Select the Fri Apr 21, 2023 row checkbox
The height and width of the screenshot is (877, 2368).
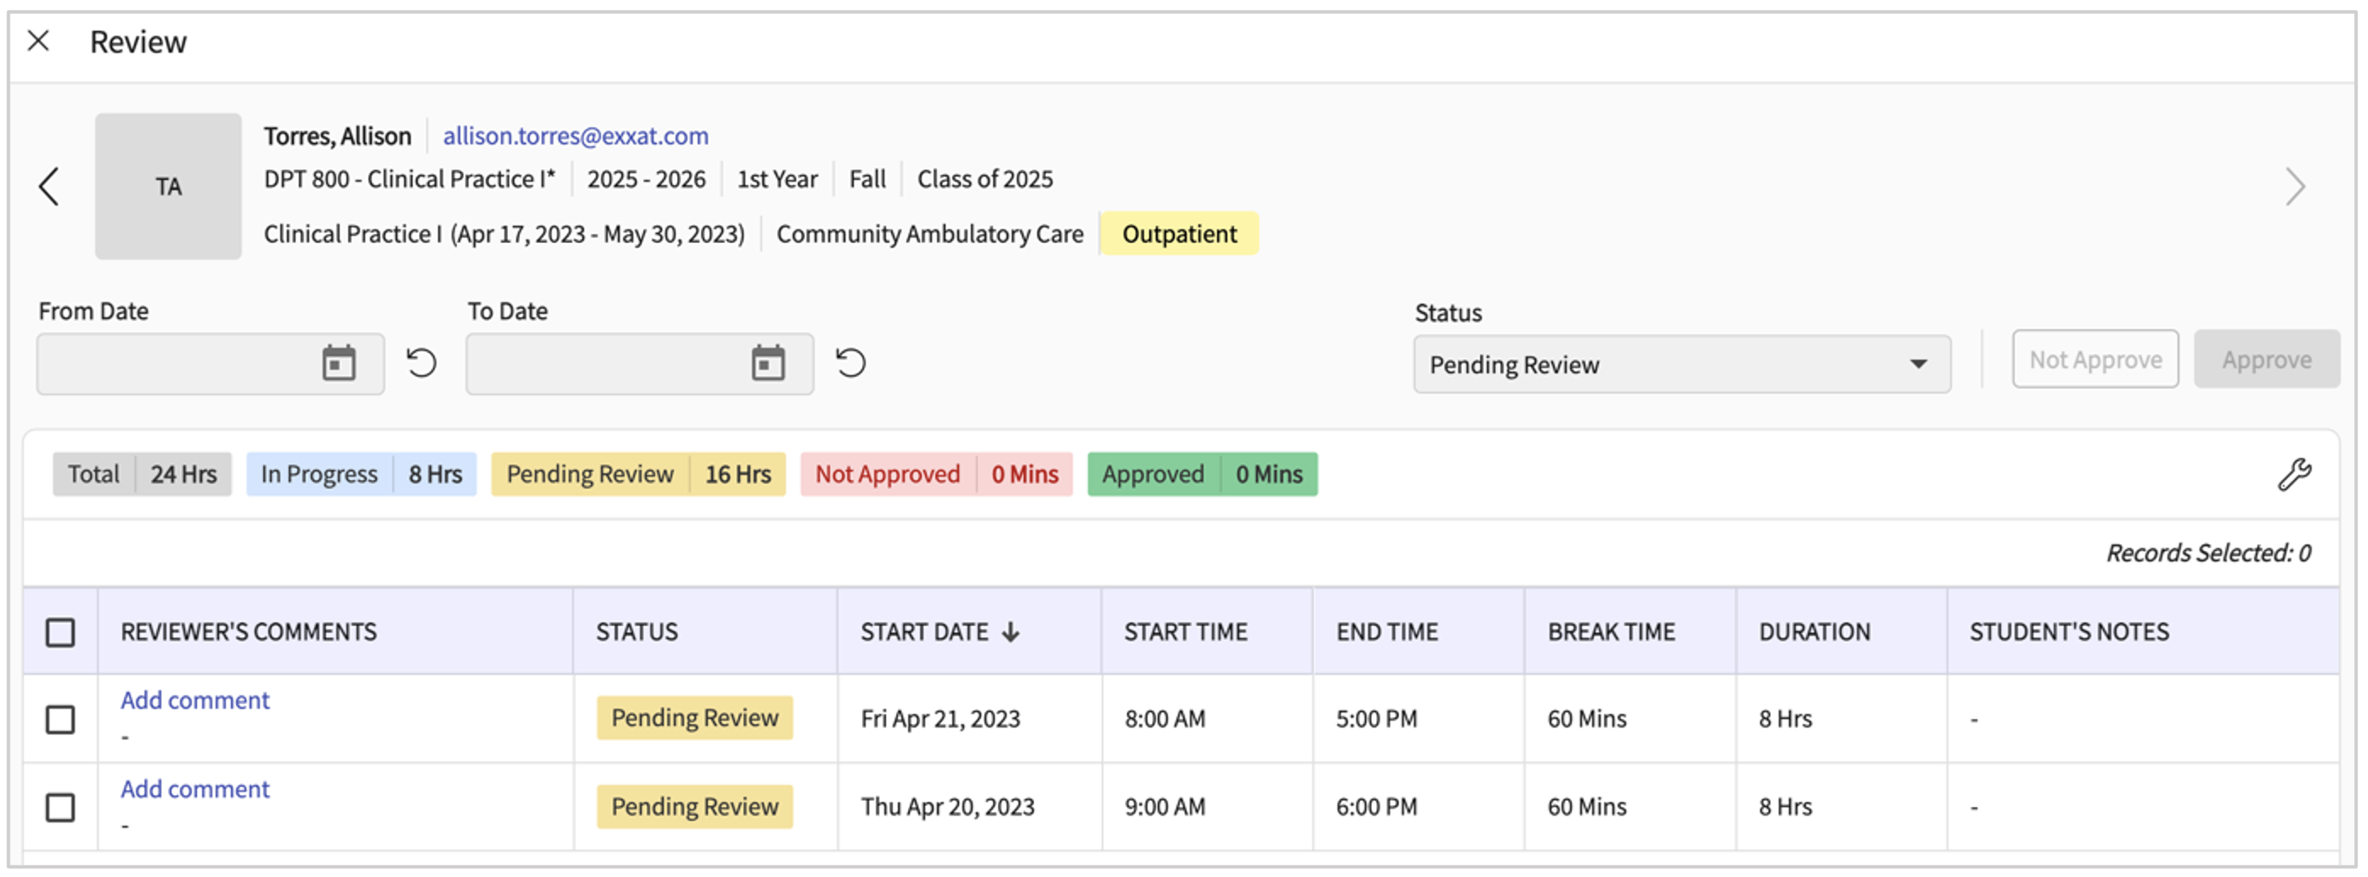[61, 720]
